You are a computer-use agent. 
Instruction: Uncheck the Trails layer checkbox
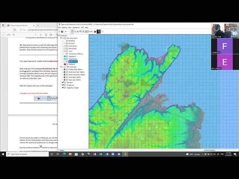(67, 51)
